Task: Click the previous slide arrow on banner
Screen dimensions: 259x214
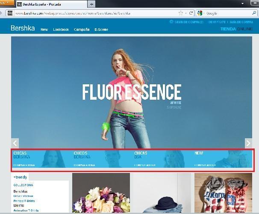Action: 15,143
